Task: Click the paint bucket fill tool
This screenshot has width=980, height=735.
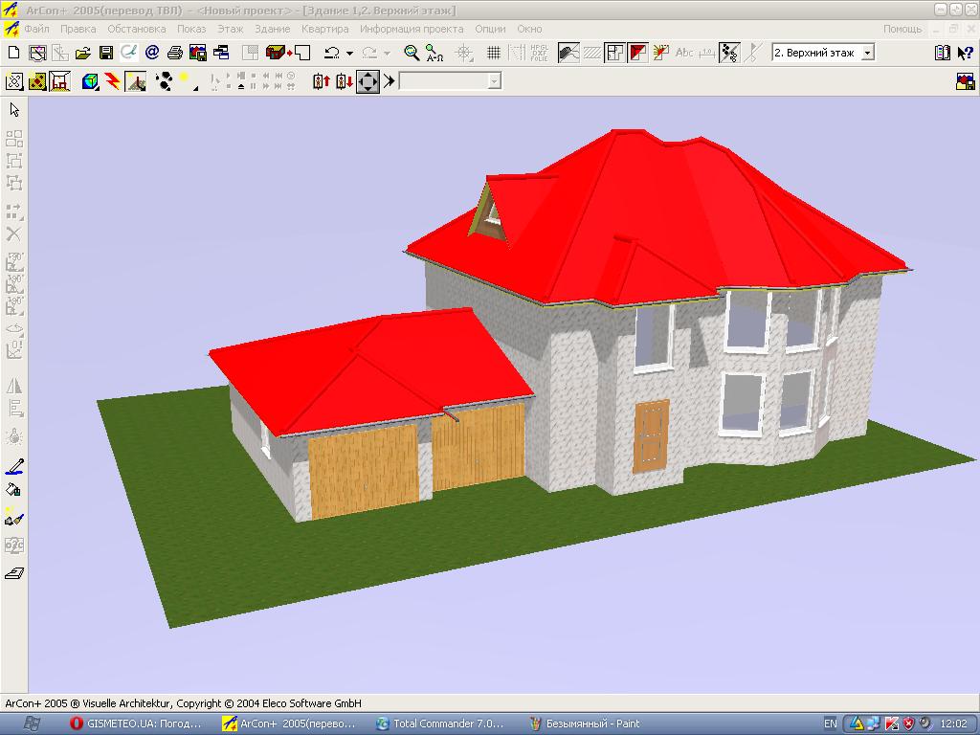Action: [x=14, y=491]
